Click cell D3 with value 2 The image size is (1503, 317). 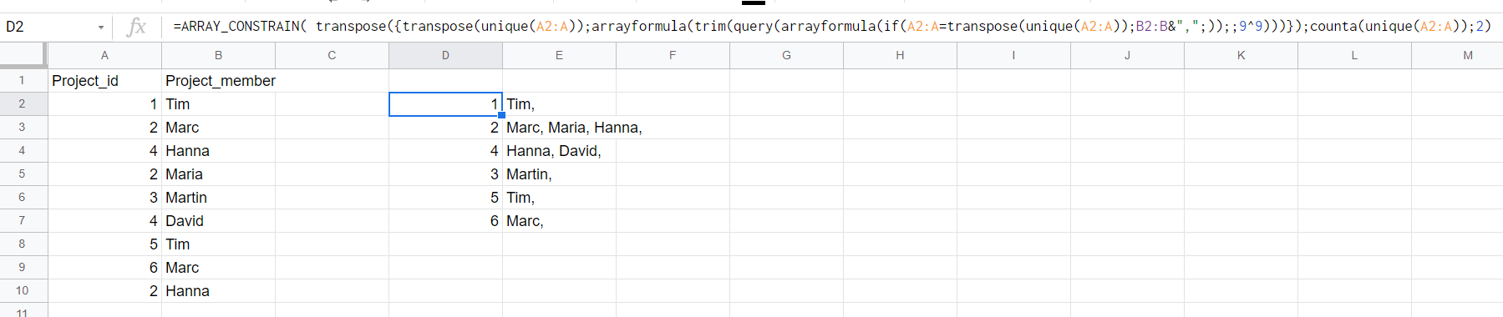tap(445, 128)
